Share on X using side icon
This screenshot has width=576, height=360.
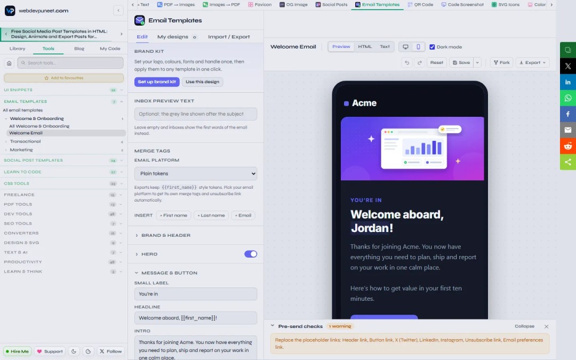point(568,66)
